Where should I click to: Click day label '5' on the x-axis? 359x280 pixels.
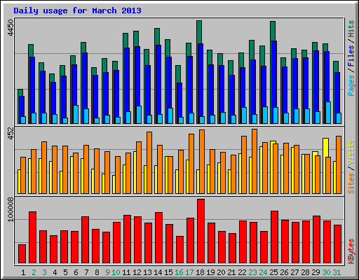click(65, 272)
